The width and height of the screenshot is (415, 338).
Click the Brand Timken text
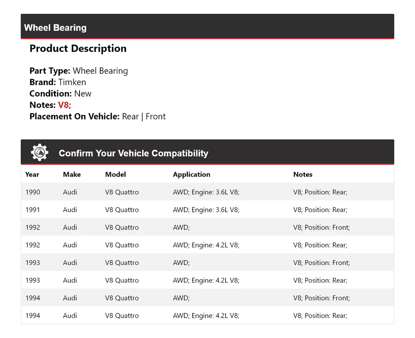[x=57, y=82]
